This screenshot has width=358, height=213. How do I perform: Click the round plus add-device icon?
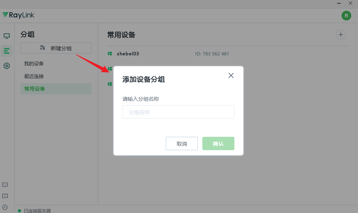[x=341, y=35]
